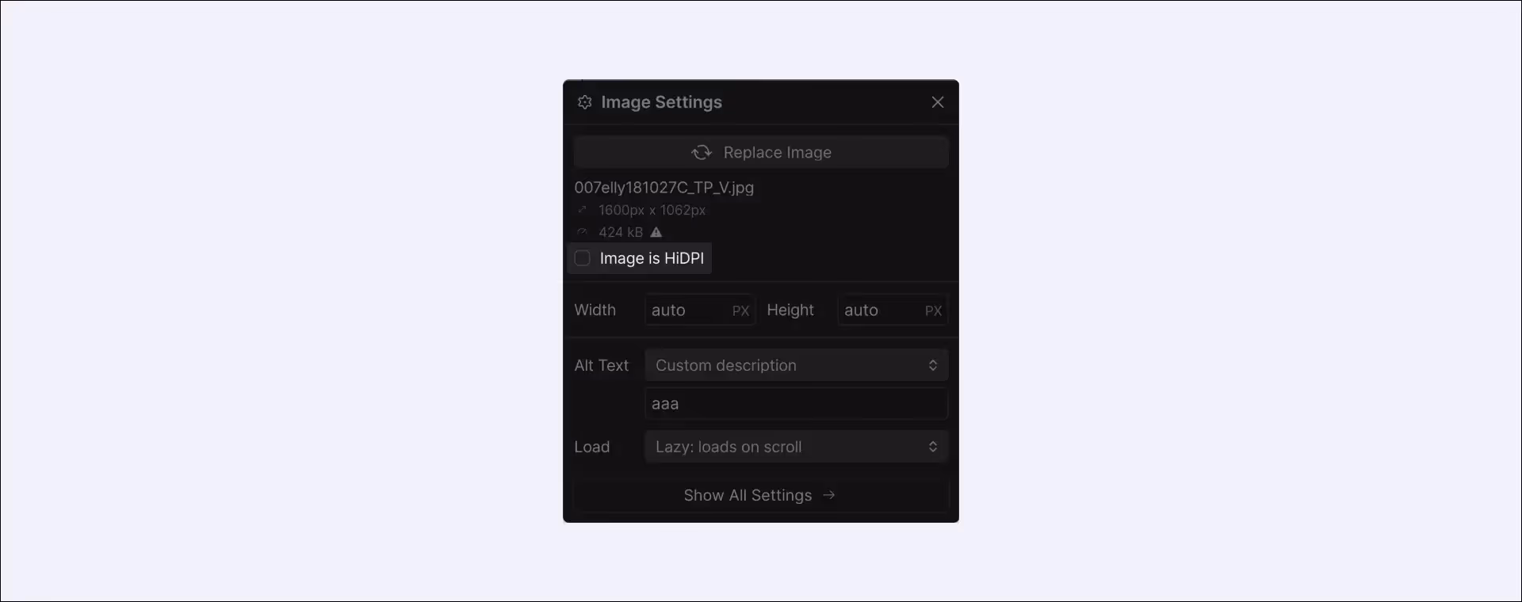Click the file size icon beside 424 kB

[582, 232]
